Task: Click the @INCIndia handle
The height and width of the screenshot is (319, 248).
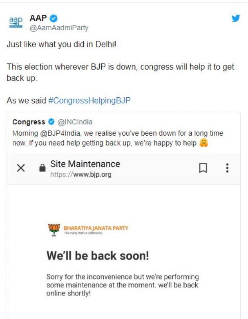Action: click(75, 122)
